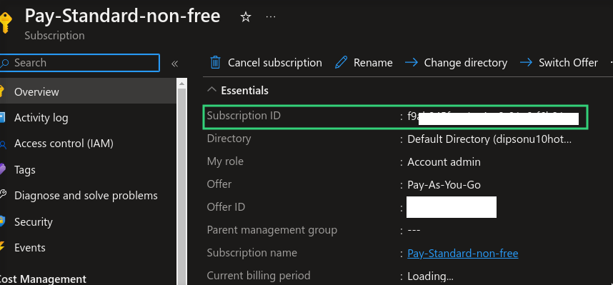Click the Pay-As-You-Go offer value
The image size is (613, 285).
[444, 184]
